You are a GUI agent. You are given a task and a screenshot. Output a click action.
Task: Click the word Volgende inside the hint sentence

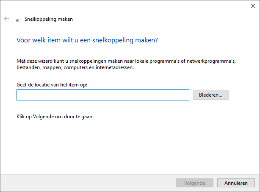[43, 117]
